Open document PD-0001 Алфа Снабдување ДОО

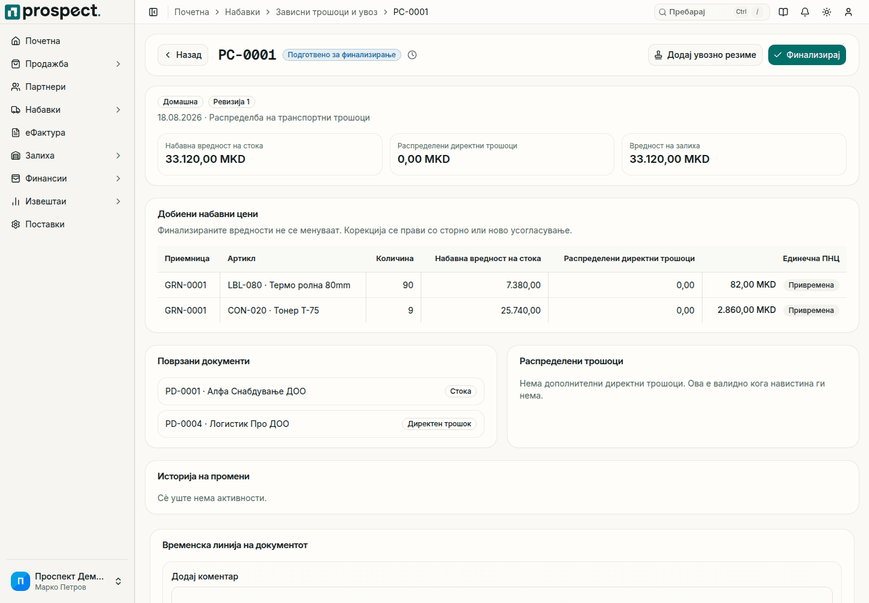[321, 391]
